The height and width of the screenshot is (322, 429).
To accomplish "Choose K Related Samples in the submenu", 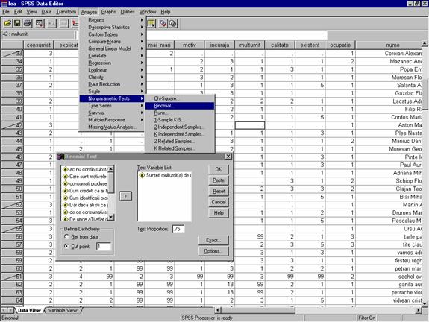I will point(180,148).
